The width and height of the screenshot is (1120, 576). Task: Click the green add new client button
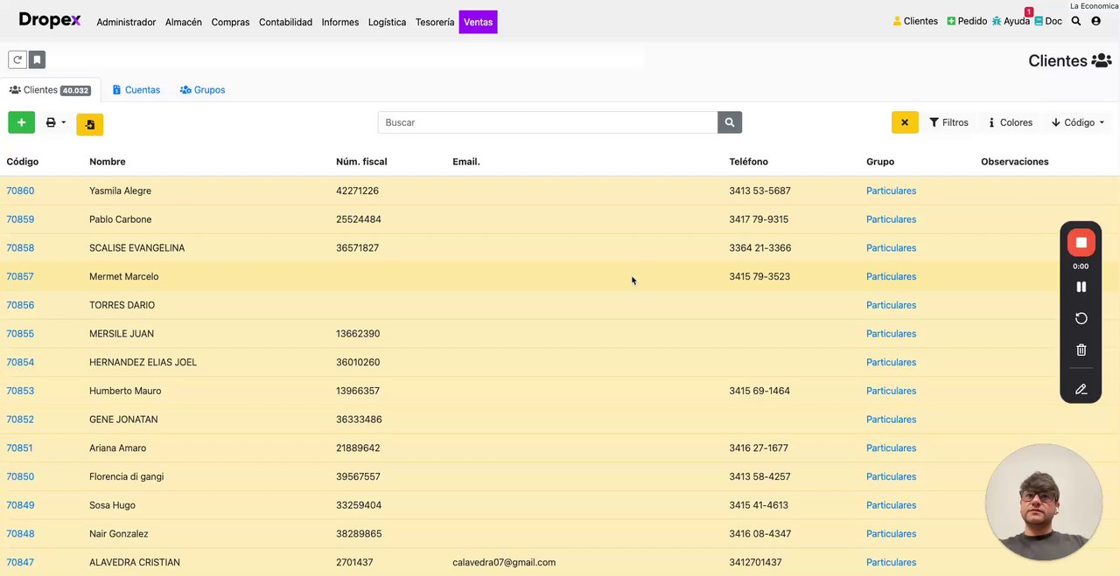[21, 122]
